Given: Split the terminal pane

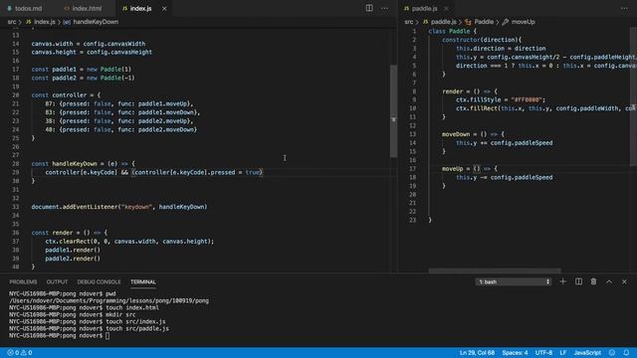Looking at the screenshot, I should (x=578, y=281).
